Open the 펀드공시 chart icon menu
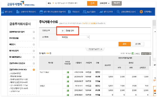 [x=3, y=12]
